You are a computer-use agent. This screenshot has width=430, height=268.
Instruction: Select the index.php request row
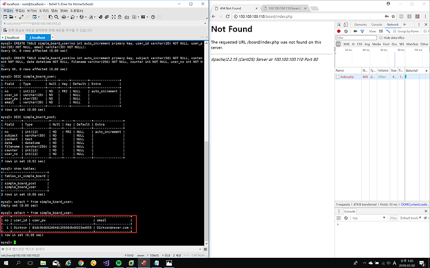coord(382,77)
